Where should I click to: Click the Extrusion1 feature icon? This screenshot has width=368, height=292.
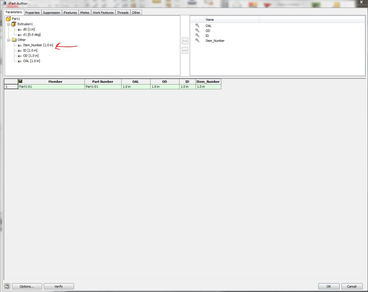click(x=14, y=24)
